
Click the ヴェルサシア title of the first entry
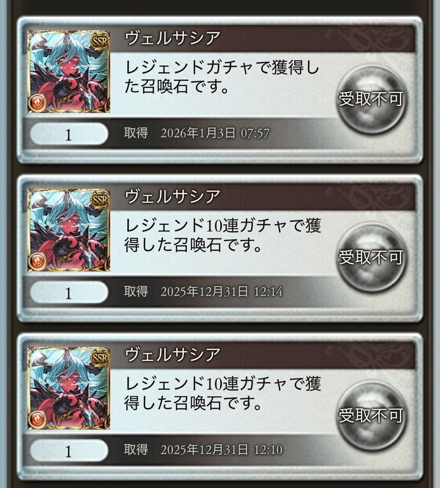[173, 38]
